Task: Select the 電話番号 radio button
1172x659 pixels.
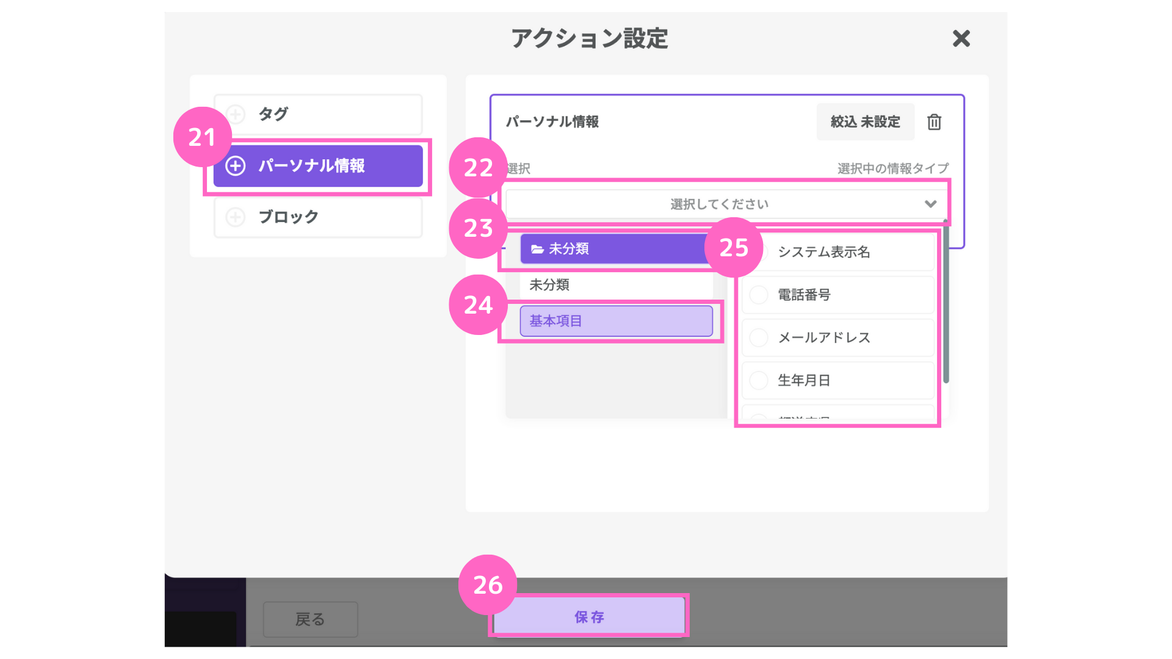Action: click(759, 295)
